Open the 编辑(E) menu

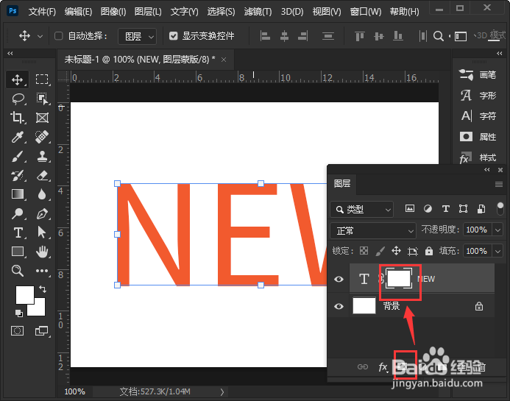[x=78, y=12]
